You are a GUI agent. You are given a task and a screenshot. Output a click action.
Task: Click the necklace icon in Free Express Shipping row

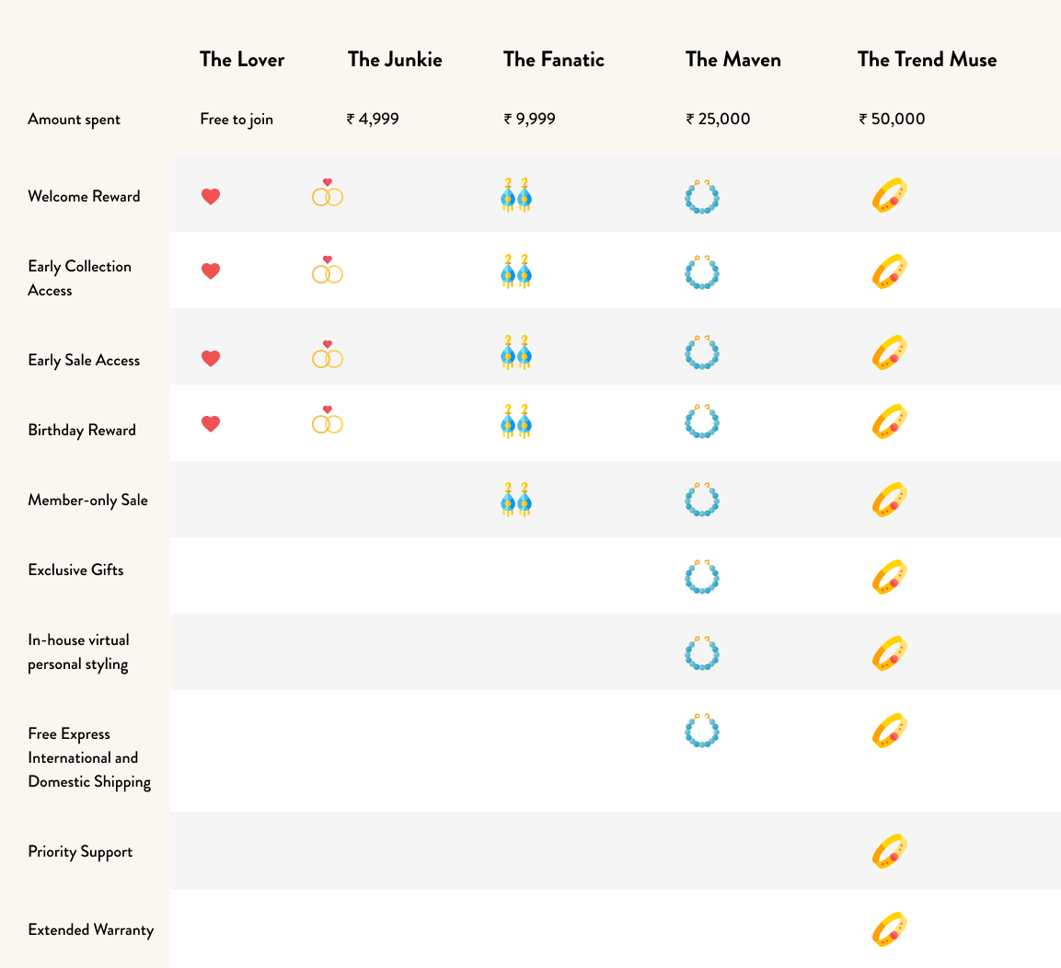point(702,729)
